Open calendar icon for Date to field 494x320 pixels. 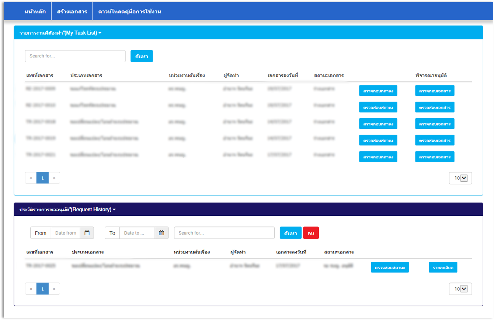[x=161, y=233]
